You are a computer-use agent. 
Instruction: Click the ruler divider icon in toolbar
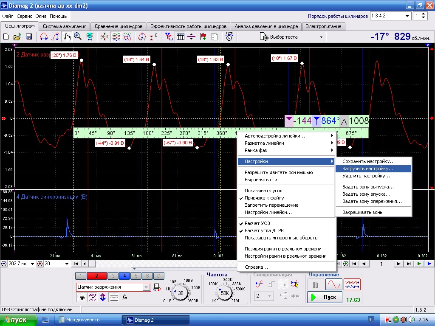pyautogui.click(x=192, y=37)
